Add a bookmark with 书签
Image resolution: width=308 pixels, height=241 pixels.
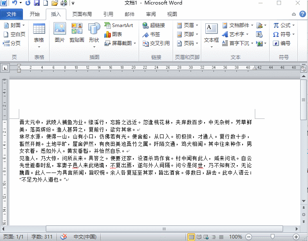pyautogui.click(x=151, y=34)
